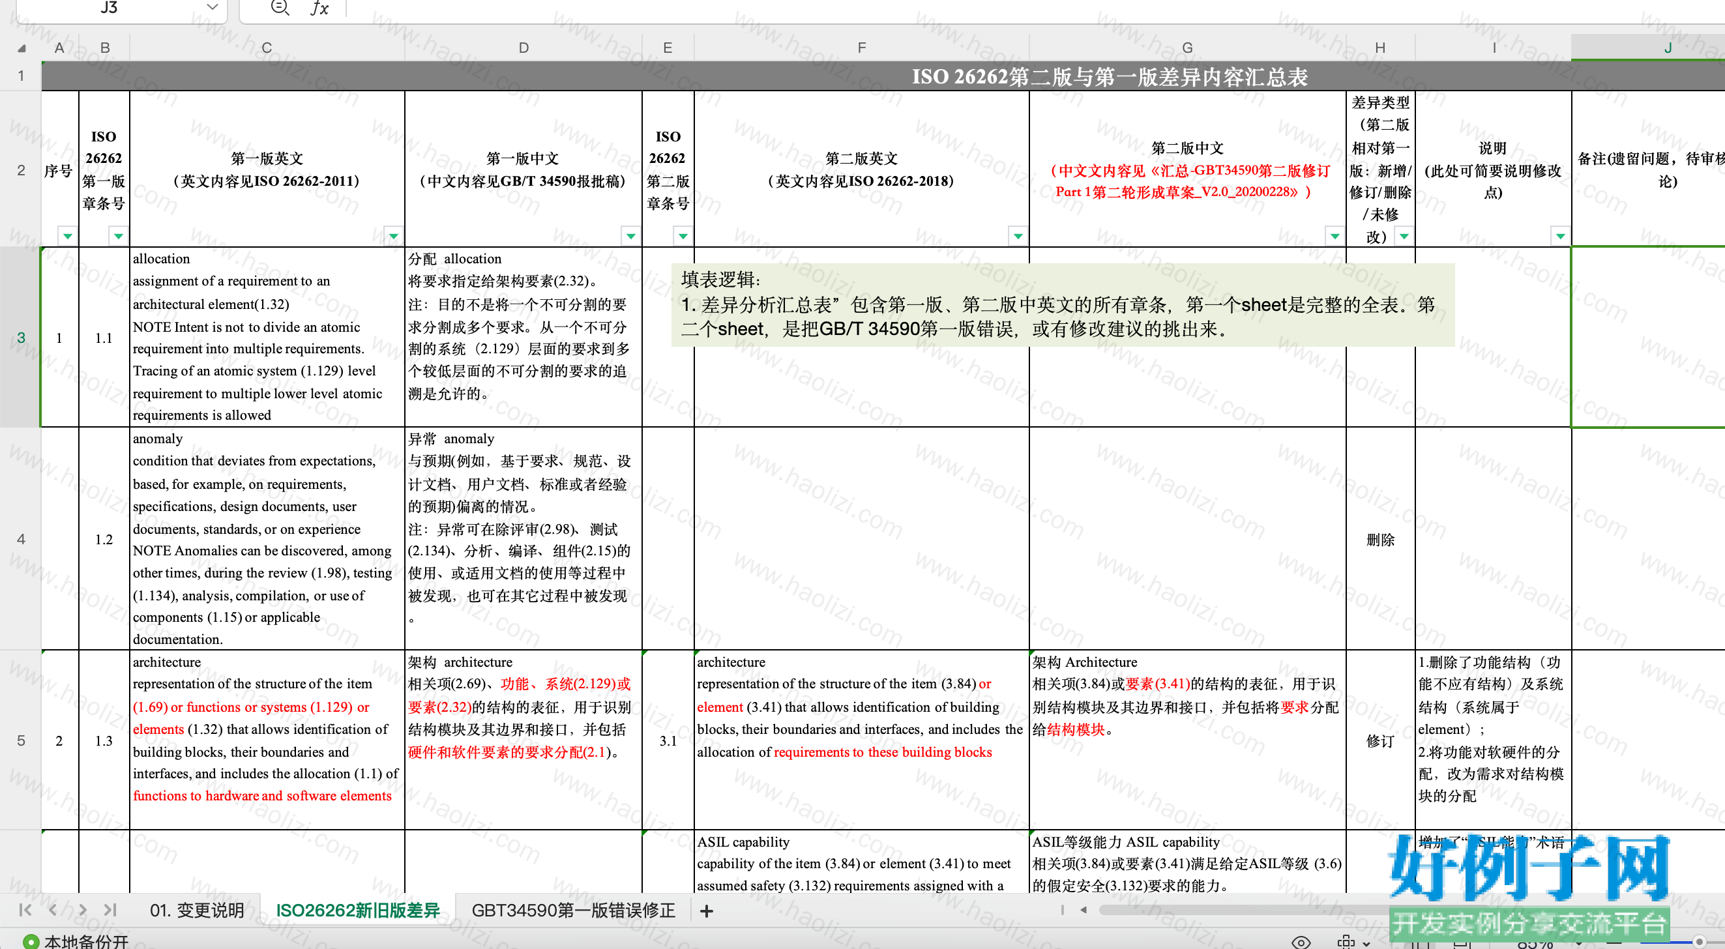Open filter dropdown for ISO 26262 第一版章条号
The width and height of the screenshot is (1725, 949).
click(119, 236)
